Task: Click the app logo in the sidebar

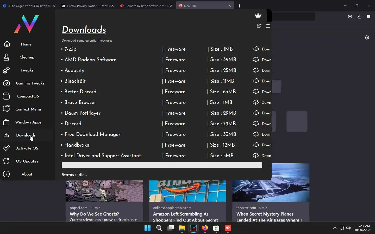Action: coord(27,24)
